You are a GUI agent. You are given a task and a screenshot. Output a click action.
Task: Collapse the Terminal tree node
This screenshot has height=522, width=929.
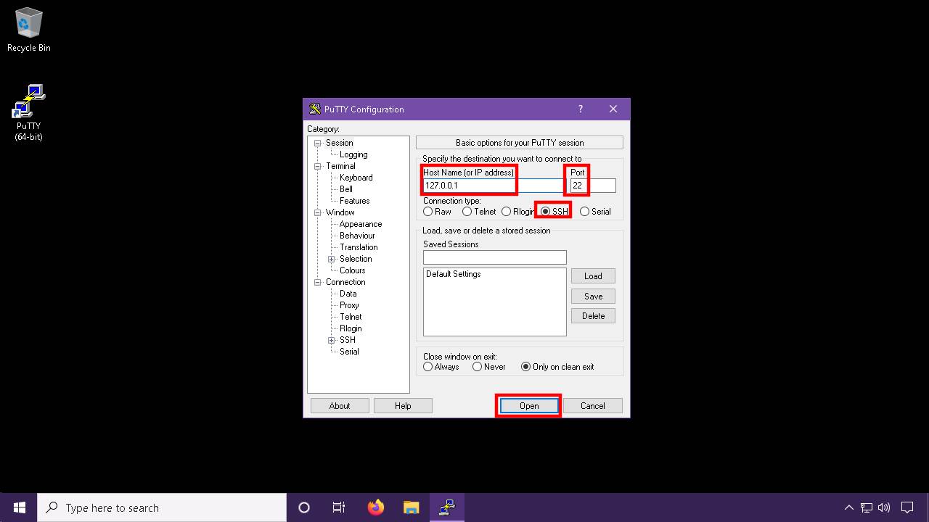pos(317,166)
